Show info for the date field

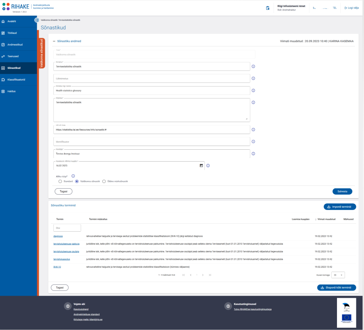point(208,166)
